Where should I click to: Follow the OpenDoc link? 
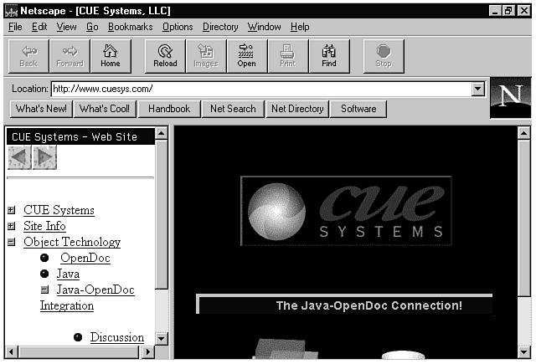pos(85,258)
